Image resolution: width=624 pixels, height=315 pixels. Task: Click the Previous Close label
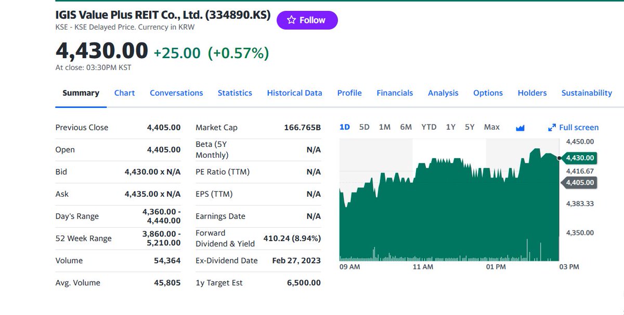coord(82,128)
